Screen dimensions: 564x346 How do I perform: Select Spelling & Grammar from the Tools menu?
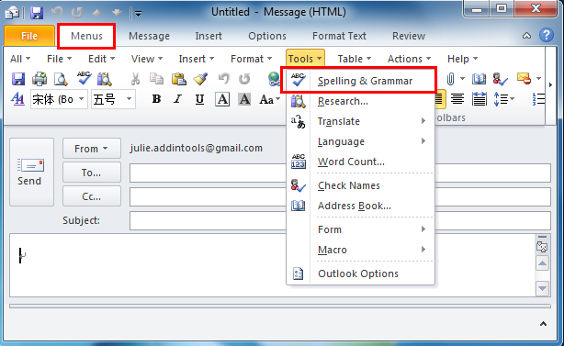click(360, 81)
